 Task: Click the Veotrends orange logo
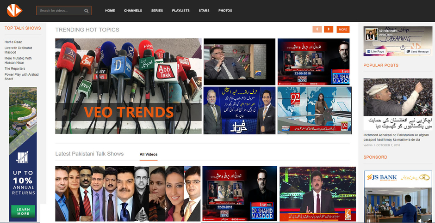pyautogui.click(x=14, y=11)
